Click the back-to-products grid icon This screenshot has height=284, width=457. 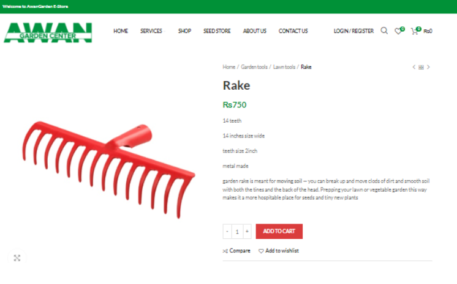421,67
